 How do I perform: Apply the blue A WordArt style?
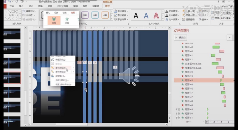coord(146,16)
